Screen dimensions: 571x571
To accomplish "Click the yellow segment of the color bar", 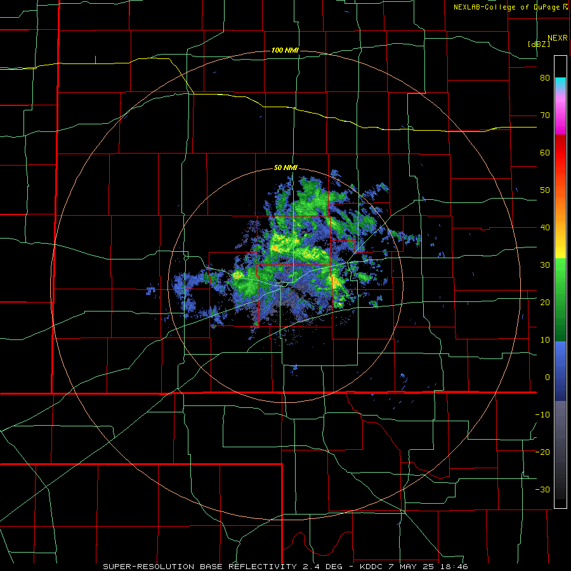I will coord(560,247).
